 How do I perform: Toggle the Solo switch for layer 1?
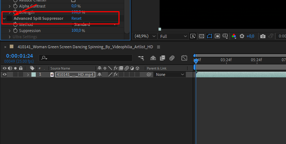point(15,75)
